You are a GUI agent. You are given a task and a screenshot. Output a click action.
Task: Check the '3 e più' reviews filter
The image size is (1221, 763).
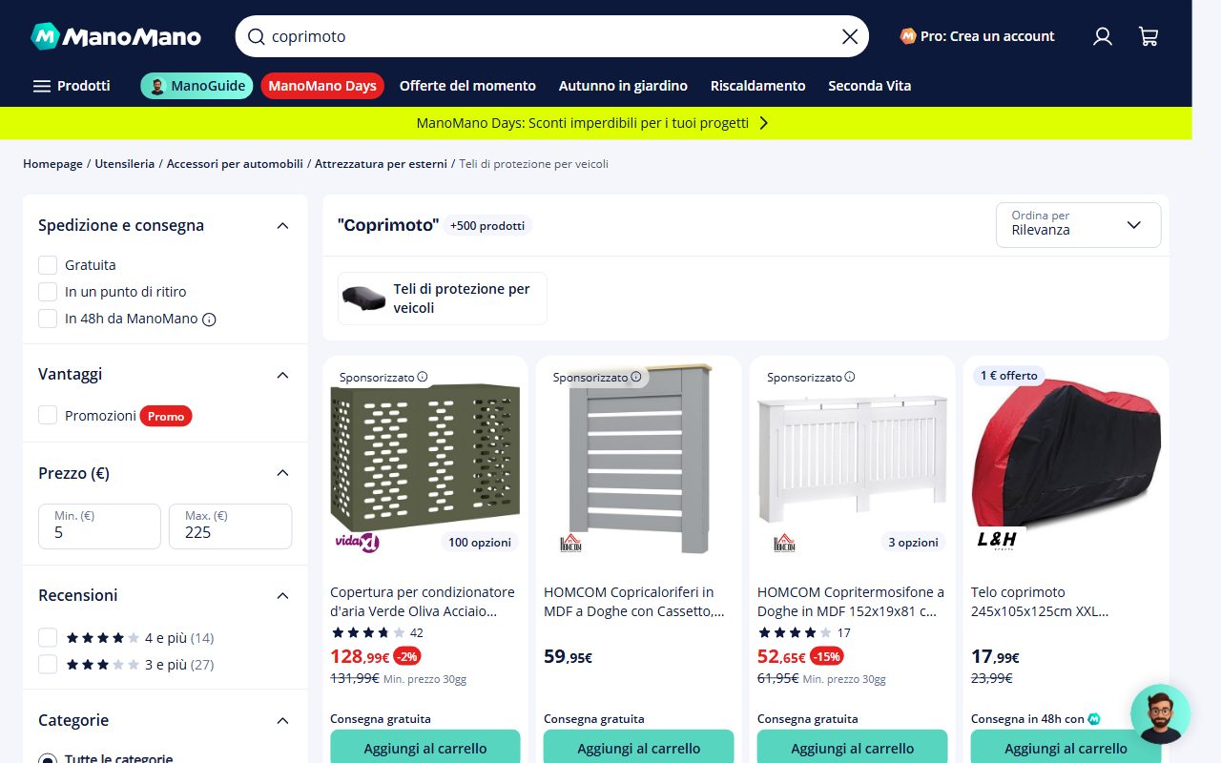pyautogui.click(x=48, y=665)
